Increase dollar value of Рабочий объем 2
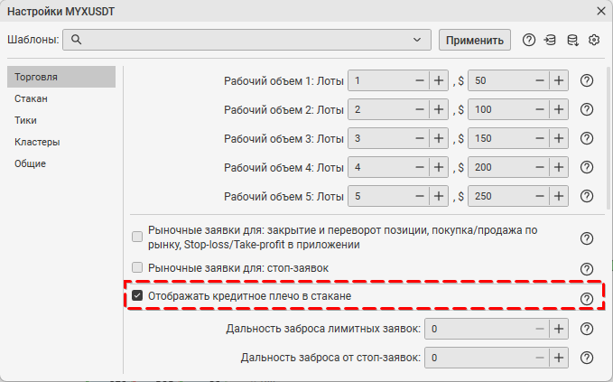 point(559,109)
